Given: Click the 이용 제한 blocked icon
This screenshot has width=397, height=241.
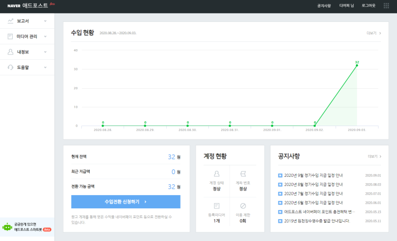Looking at the screenshot, I should pyautogui.click(x=243, y=206).
